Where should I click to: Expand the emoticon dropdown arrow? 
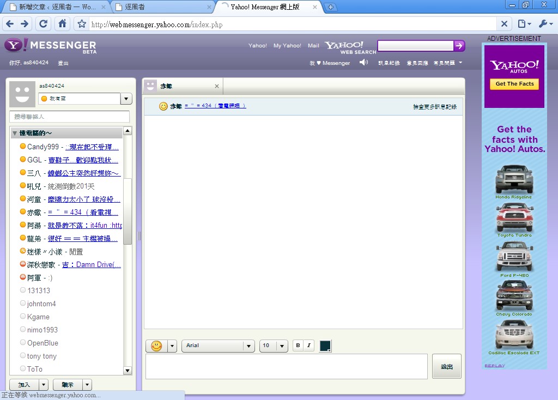click(x=172, y=346)
